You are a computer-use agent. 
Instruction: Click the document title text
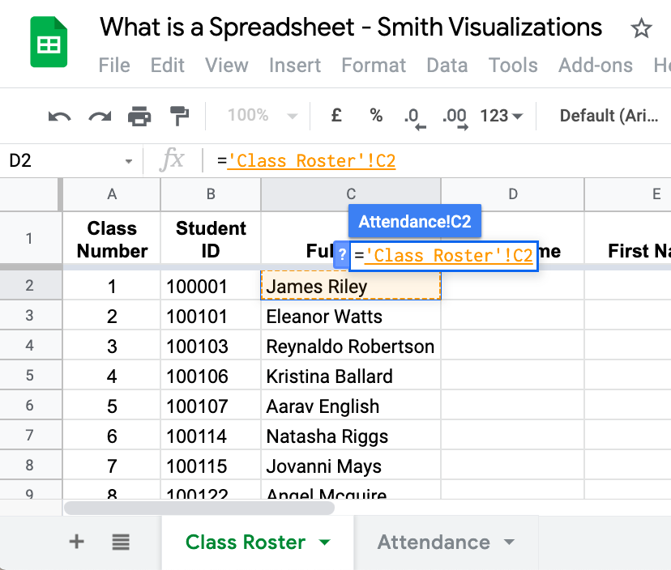point(351,28)
